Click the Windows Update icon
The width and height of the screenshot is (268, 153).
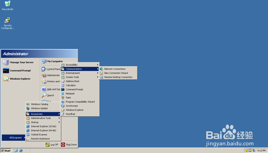(28, 108)
